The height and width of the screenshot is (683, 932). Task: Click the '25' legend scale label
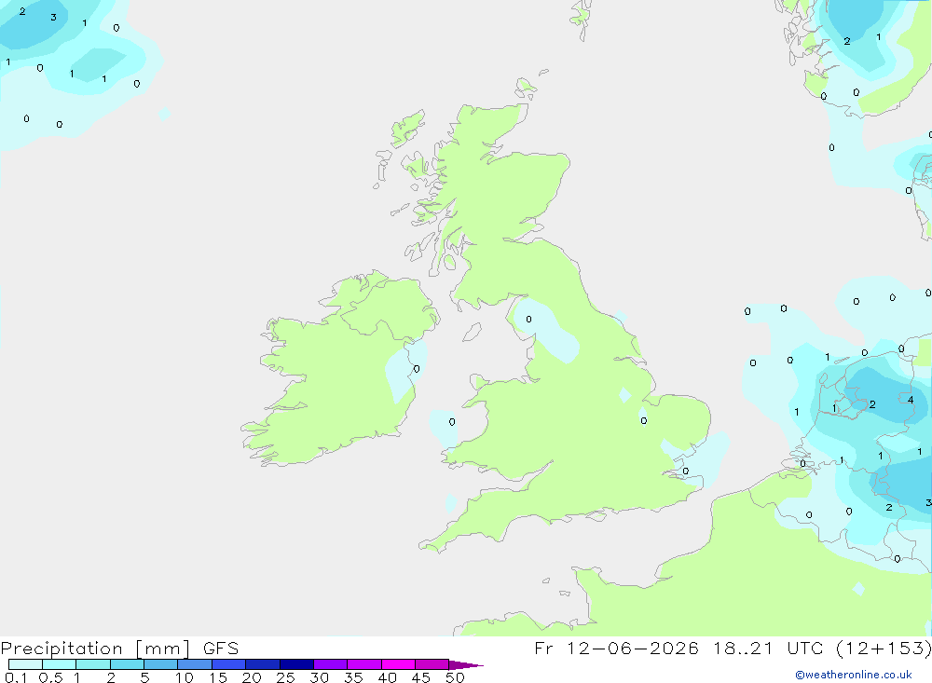click(285, 677)
